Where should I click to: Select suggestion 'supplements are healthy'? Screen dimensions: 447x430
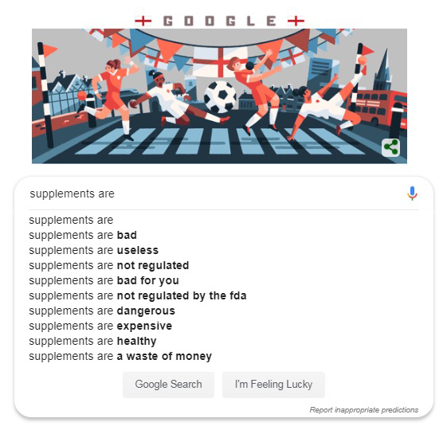pos(92,341)
